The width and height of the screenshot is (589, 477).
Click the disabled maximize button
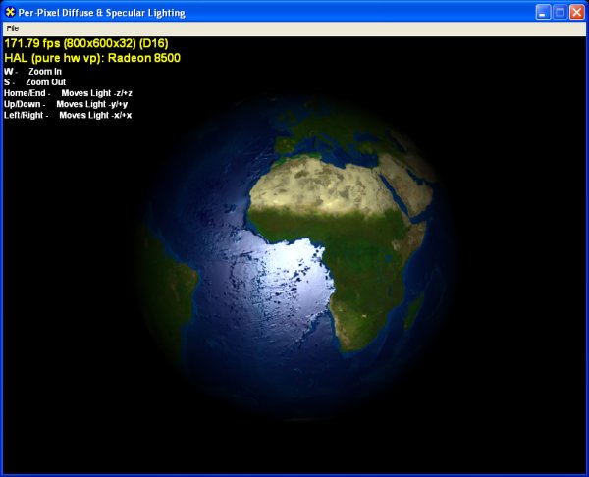click(560, 12)
